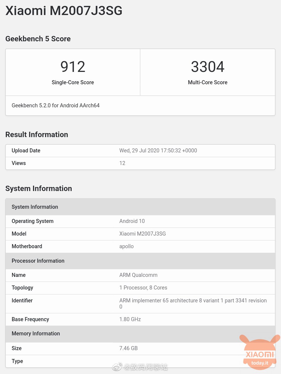281x374 pixels.
Task: Select the ARM implementer 65 identifier value
Action: 193,303
